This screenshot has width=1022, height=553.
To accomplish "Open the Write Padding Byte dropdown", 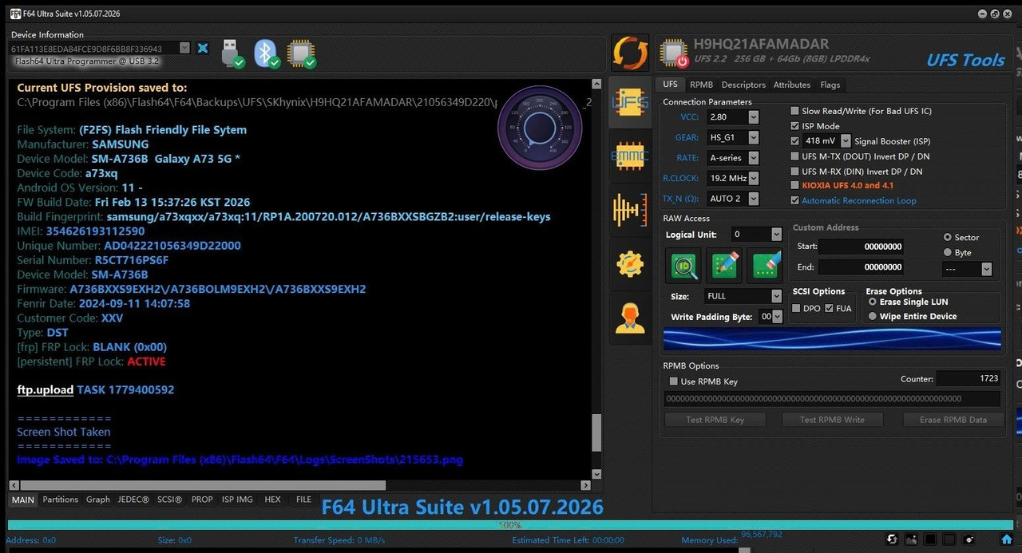I will pyautogui.click(x=771, y=317).
